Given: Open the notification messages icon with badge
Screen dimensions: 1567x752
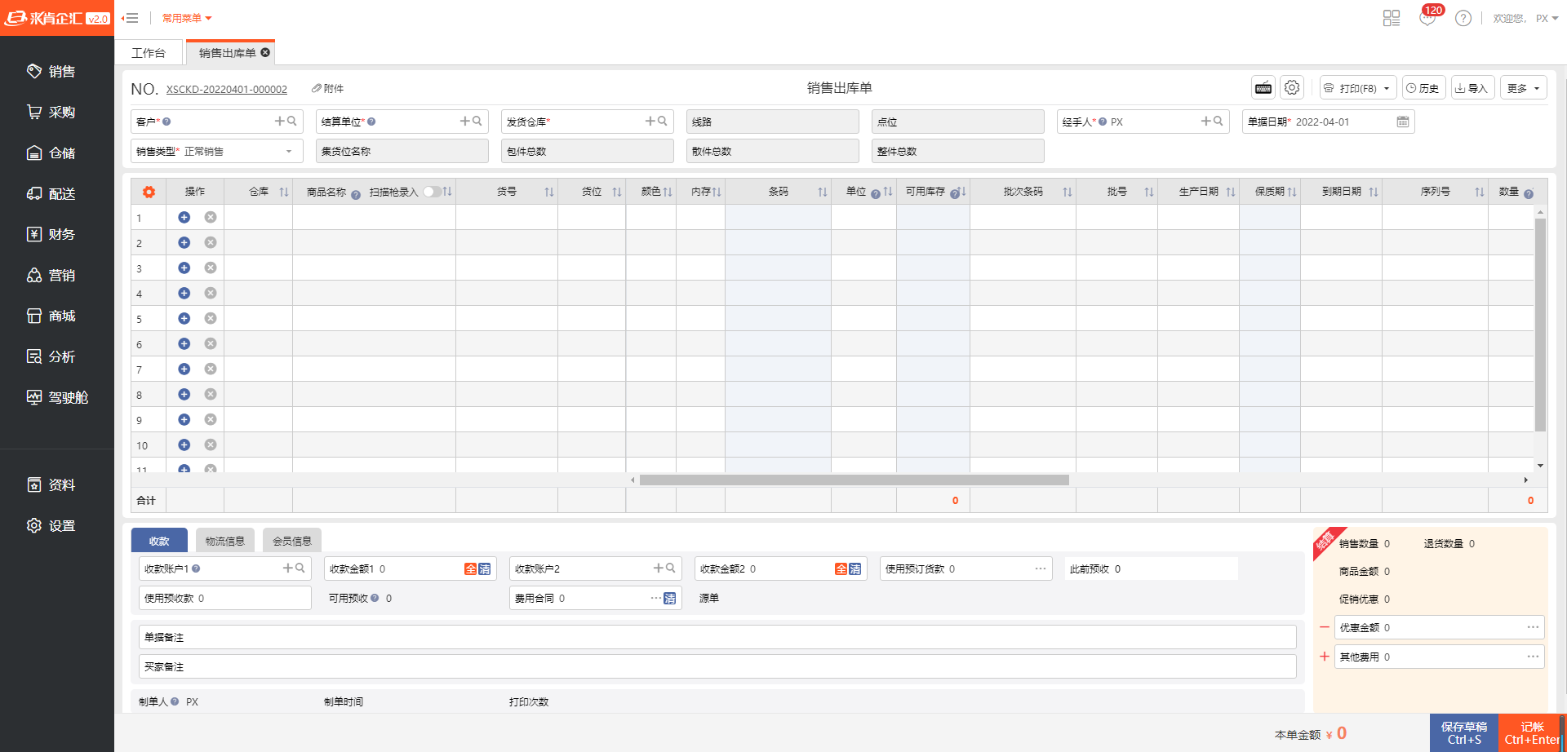Looking at the screenshot, I should 1427,18.
